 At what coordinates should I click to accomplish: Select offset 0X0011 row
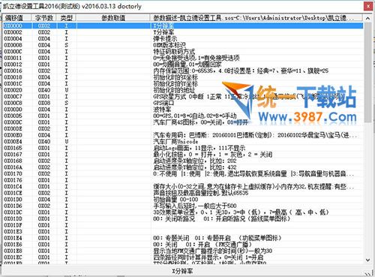[183, 58]
